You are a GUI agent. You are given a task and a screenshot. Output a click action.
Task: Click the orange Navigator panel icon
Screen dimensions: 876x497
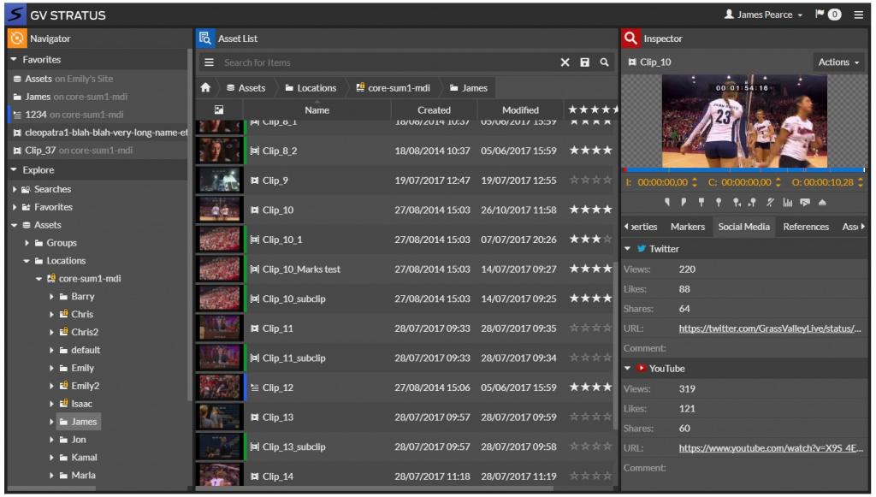point(17,38)
